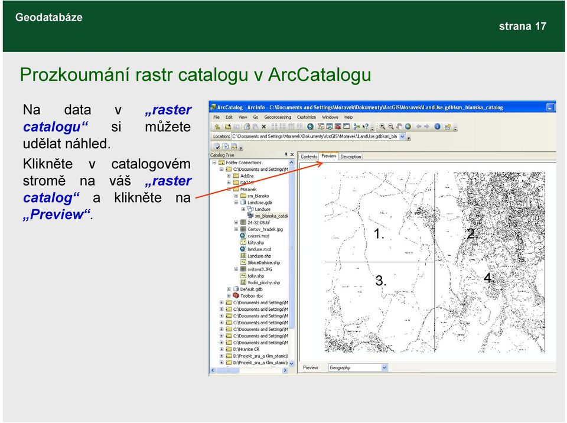Click the Catalog Tree vertical scrollbar
The width and height of the screenshot is (567, 423).
(291, 263)
